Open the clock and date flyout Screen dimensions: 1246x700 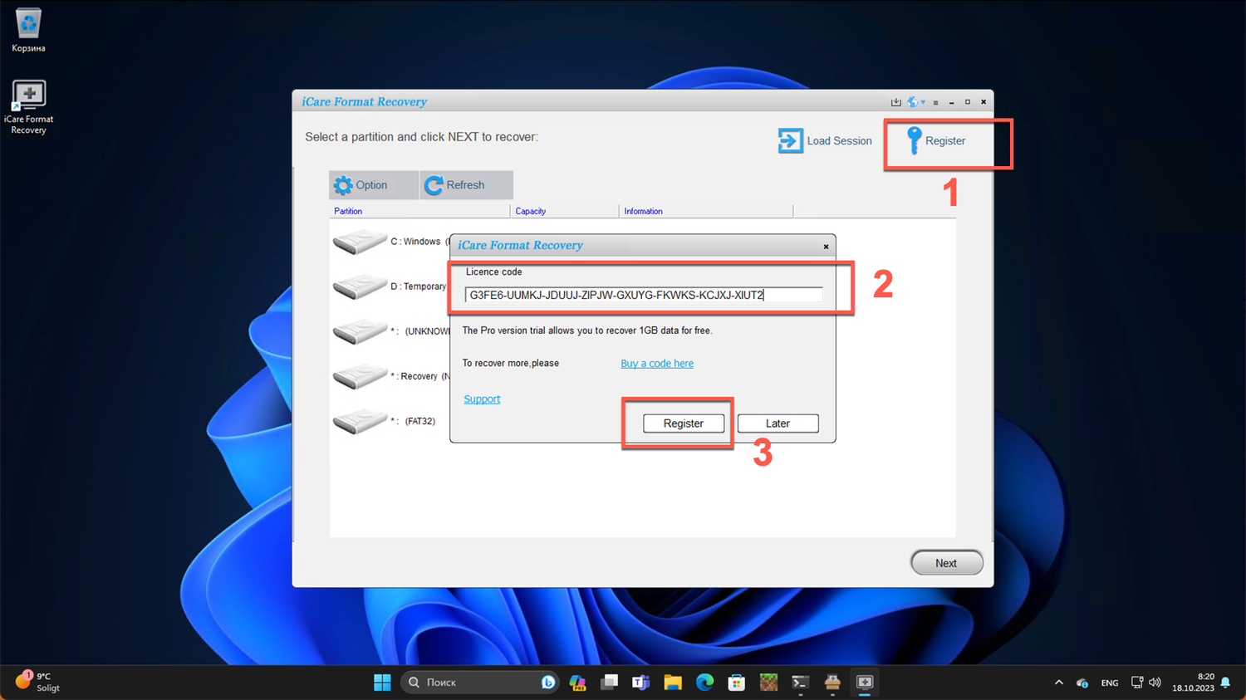[x=1193, y=683]
